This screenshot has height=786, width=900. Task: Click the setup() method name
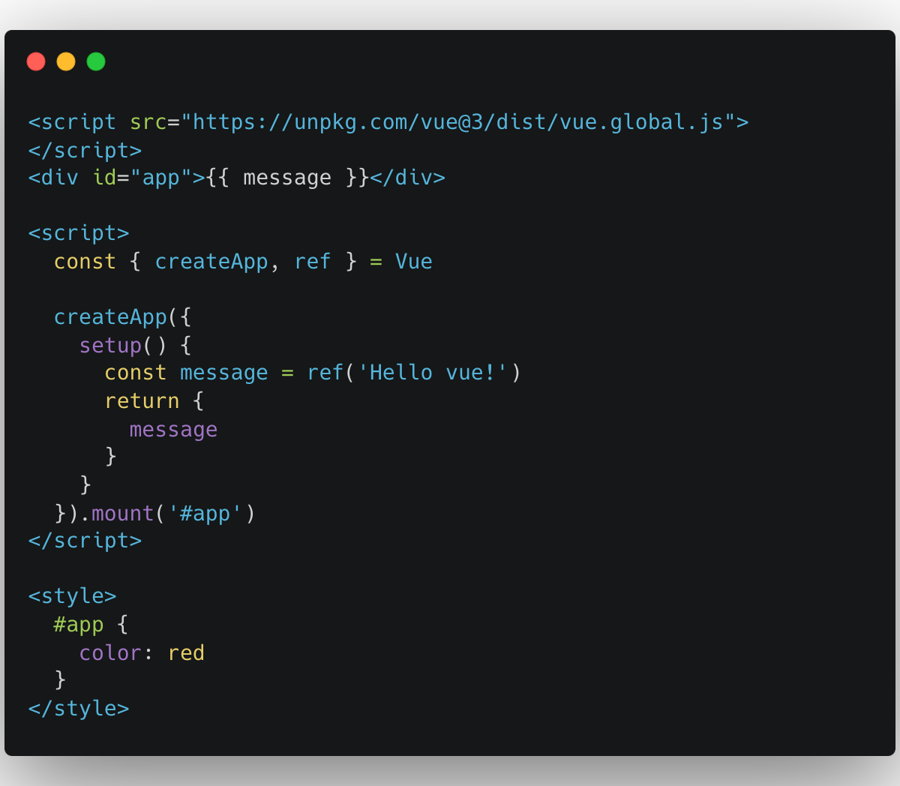click(x=110, y=346)
